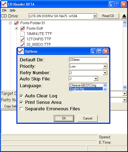Open the CD Drive dropdown list
The height and width of the screenshot is (152, 128).
pyautogui.click(x=95, y=16)
